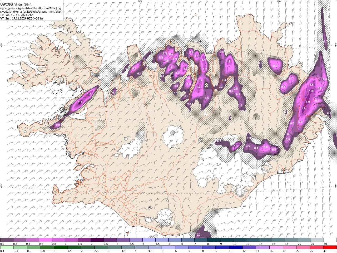Screen dimensions: 337x253
Task: Click the 1.6 precipitation value in the east
Action: click(312, 85)
